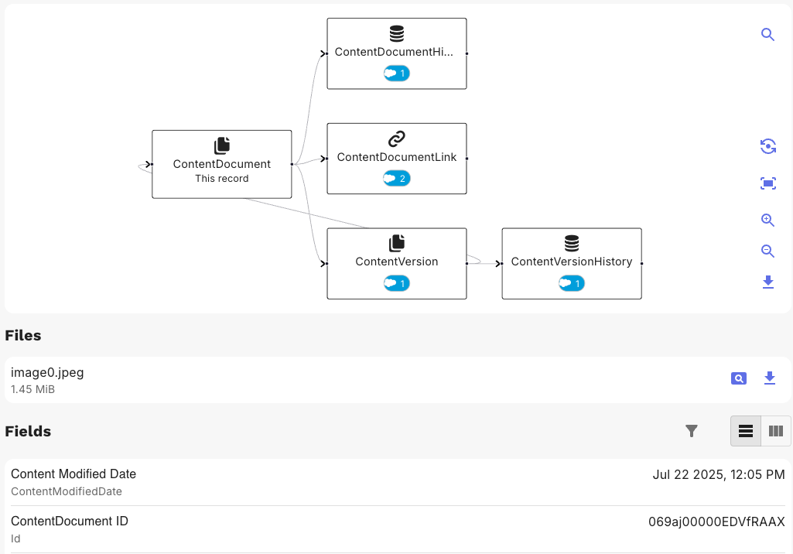Click the ContentVersionHistory node
Viewport: 793px width, 554px height.
pos(571,262)
